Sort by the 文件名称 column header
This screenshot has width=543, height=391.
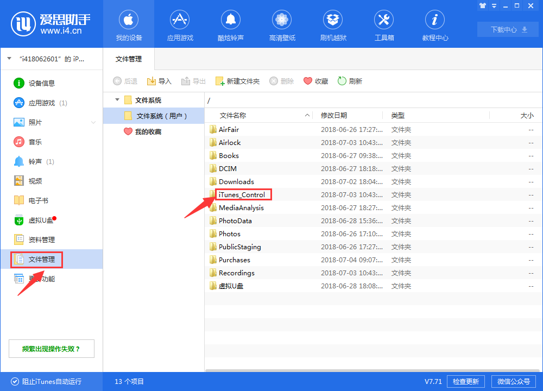click(232, 116)
